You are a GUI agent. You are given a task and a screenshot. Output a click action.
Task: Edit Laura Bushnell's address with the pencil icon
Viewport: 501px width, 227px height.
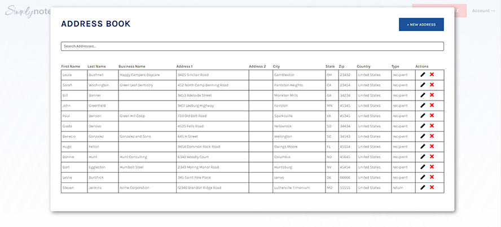(x=423, y=75)
